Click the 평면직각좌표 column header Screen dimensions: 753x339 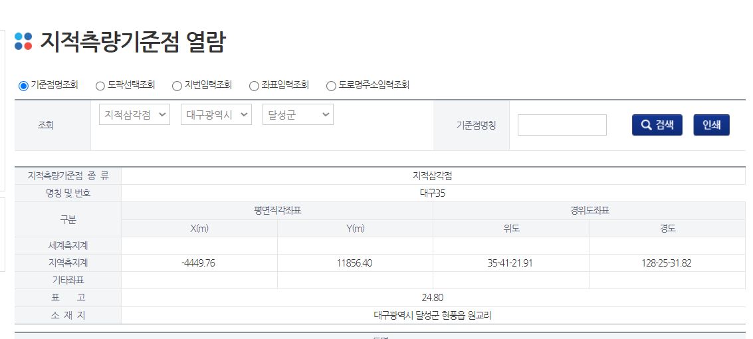[x=277, y=211]
